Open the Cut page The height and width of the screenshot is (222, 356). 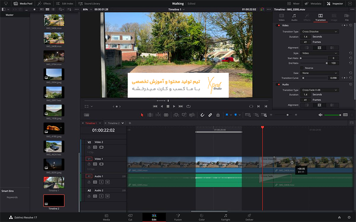(130, 217)
